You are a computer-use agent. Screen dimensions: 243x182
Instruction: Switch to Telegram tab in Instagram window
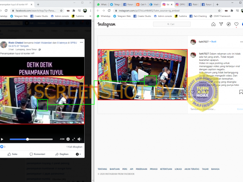tap(115, 5)
